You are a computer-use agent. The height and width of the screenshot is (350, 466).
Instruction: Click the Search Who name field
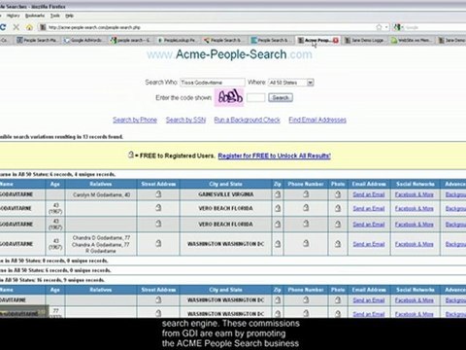tap(213, 83)
